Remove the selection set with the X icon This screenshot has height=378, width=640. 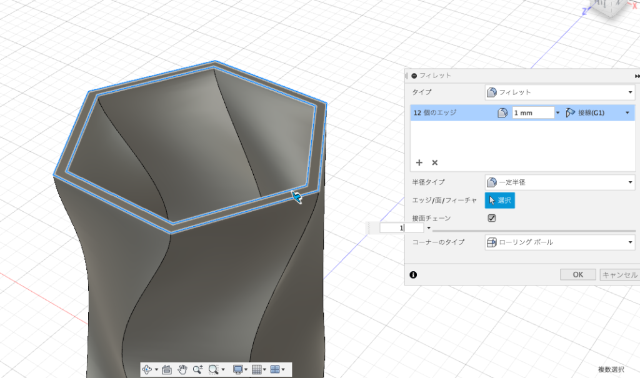coord(435,162)
